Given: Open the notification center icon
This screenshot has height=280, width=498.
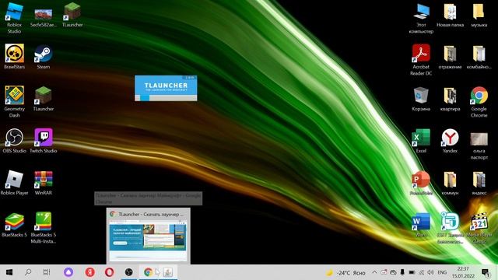Looking at the screenshot, I should (486, 272).
